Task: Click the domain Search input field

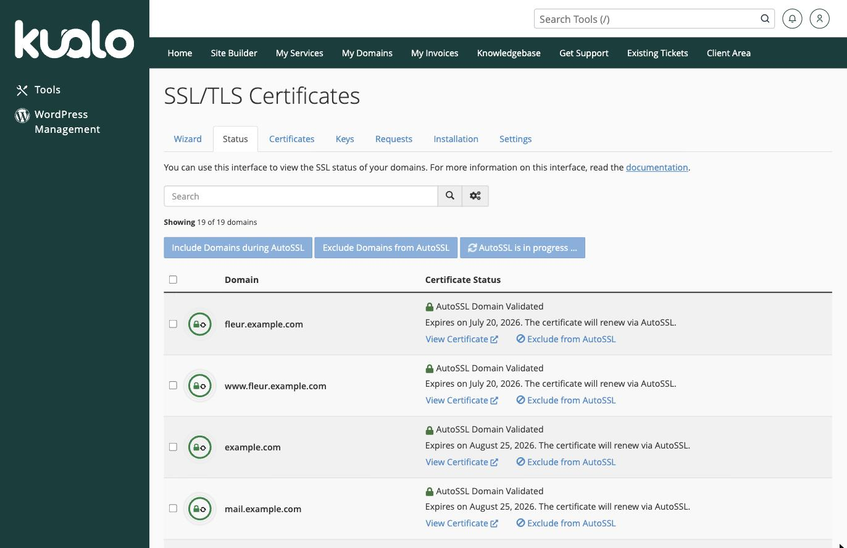Action: 301,196
